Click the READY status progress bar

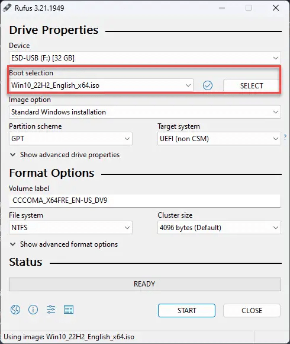pos(145,284)
